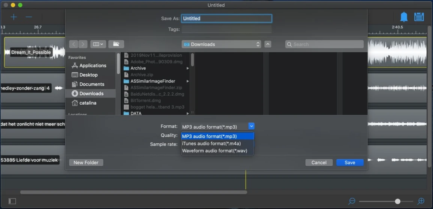Select the Liefde voor muziek track label
The image size is (433, 209).
point(29,160)
